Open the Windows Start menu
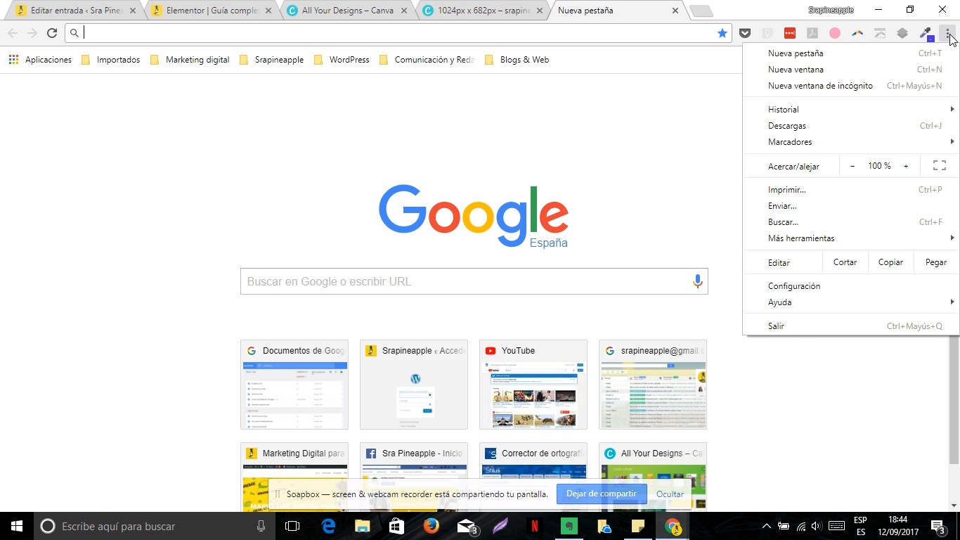Image resolution: width=960 pixels, height=540 pixels. (17, 526)
